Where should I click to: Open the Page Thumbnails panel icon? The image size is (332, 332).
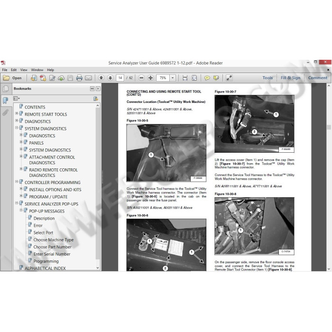[x=6, y=89]
